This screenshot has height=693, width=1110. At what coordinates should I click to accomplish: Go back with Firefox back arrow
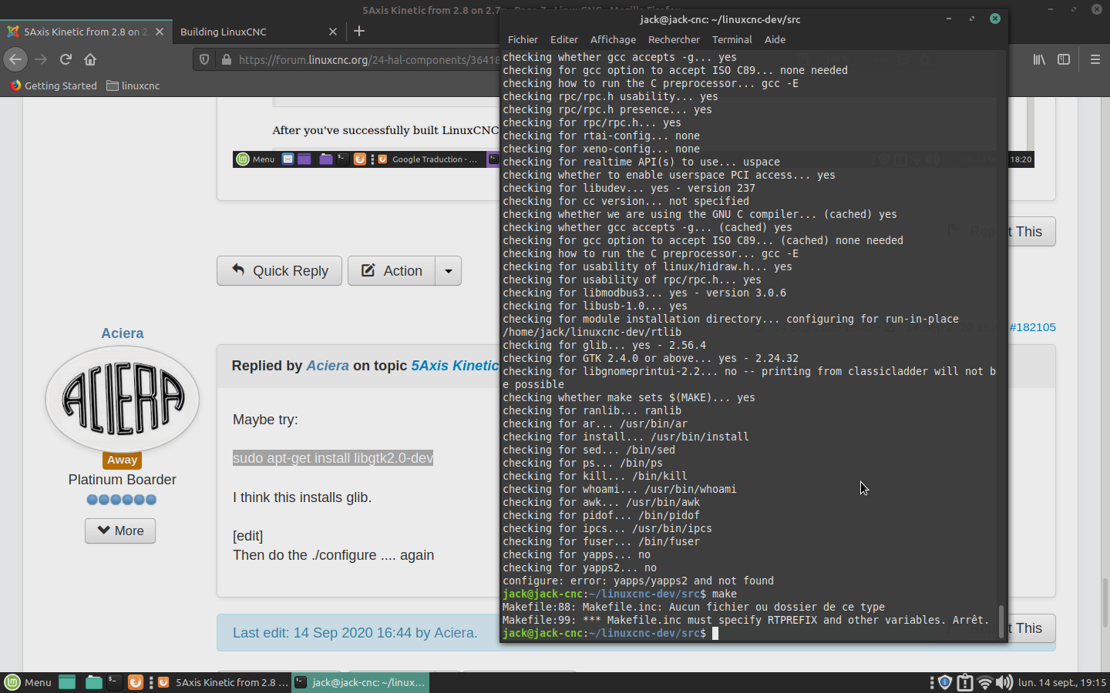coord(15,59)
